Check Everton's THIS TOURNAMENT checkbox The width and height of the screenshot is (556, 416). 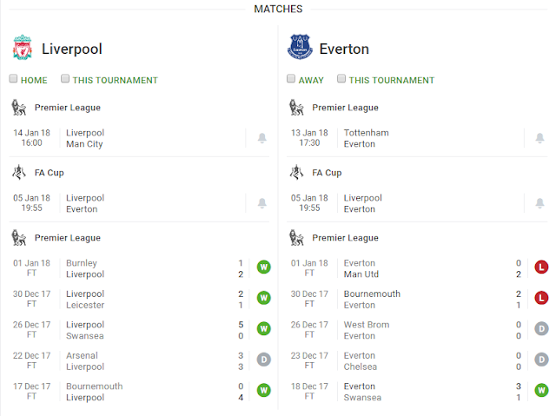[x=341, y=78]
